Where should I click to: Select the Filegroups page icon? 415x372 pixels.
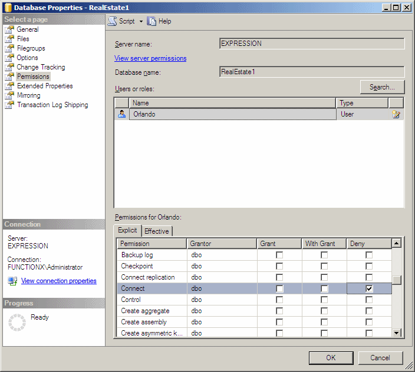pos(9,48)
